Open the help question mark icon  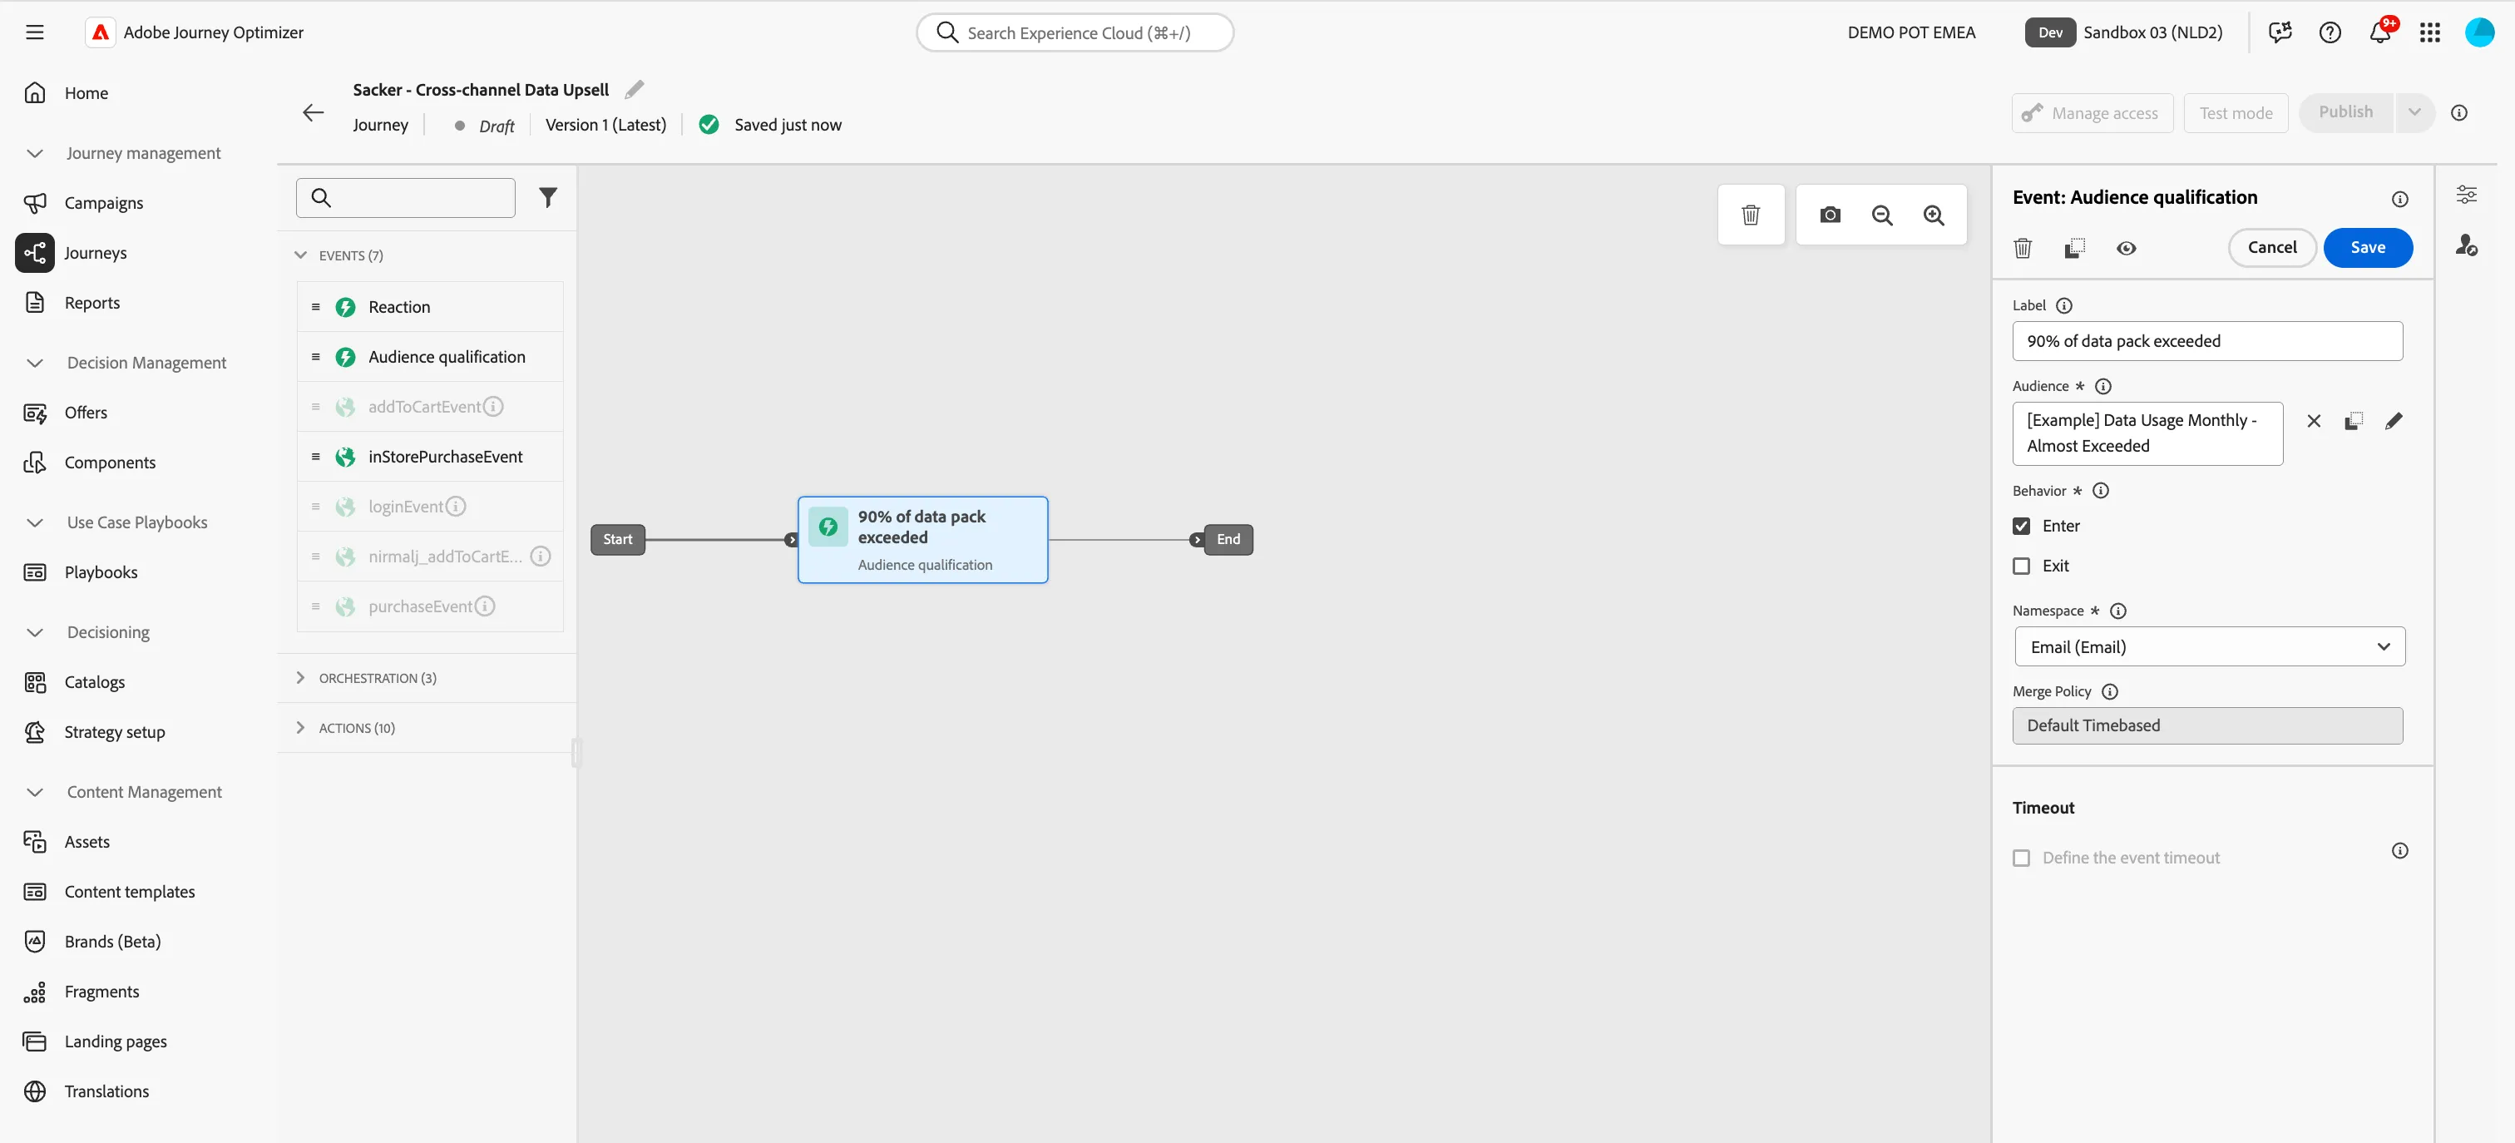[2330, 32]
